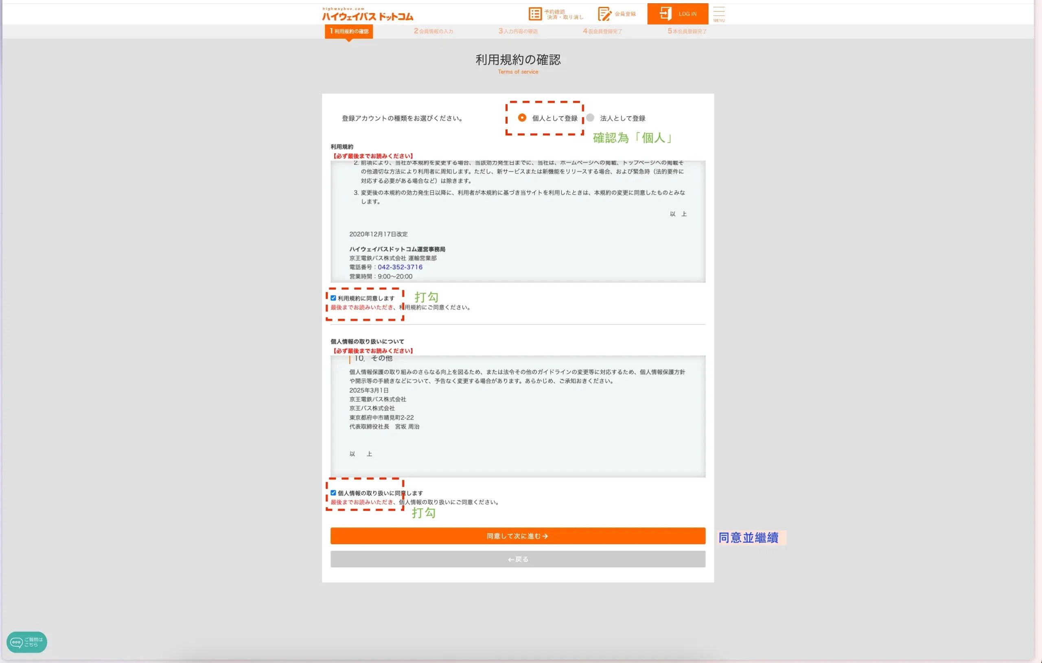Select the 個人として登録 radio button
This screenshot has height=663, width=1042.
[521, 117]
